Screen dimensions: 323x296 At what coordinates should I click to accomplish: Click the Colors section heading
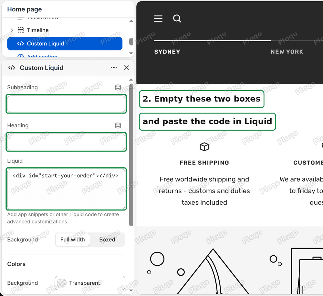[x=16, y=264]
